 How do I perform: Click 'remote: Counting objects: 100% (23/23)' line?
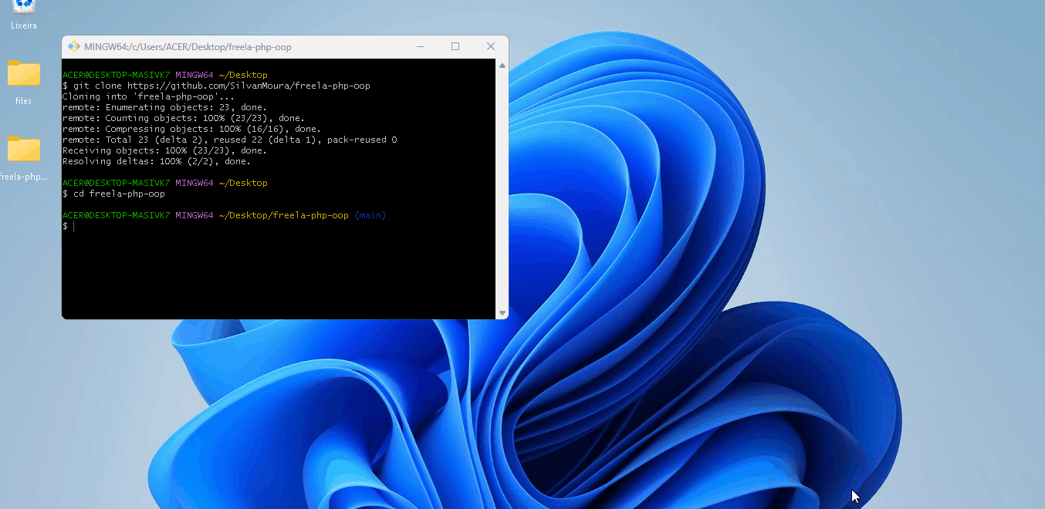[184, 118]
